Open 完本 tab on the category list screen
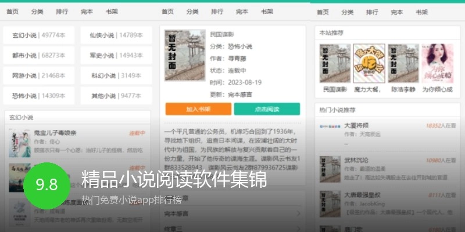465x232 pixels. coord(87,12)
